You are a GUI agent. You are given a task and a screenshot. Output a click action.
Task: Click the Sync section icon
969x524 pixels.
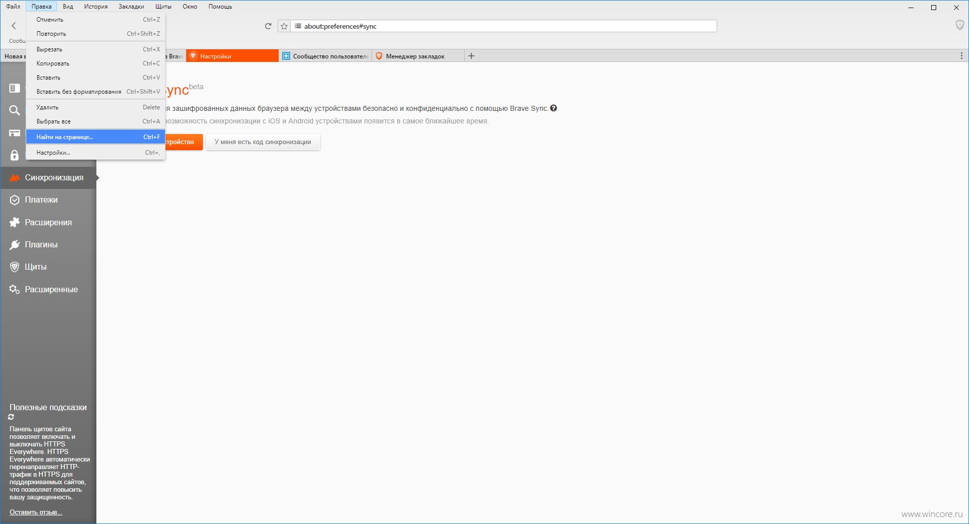click(14, 177)
